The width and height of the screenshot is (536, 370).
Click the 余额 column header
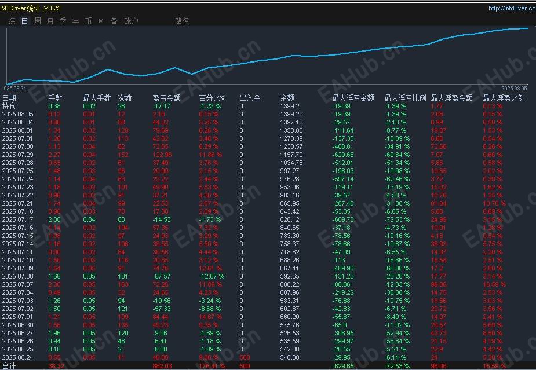pyautogui.click(x=287, y=98)
